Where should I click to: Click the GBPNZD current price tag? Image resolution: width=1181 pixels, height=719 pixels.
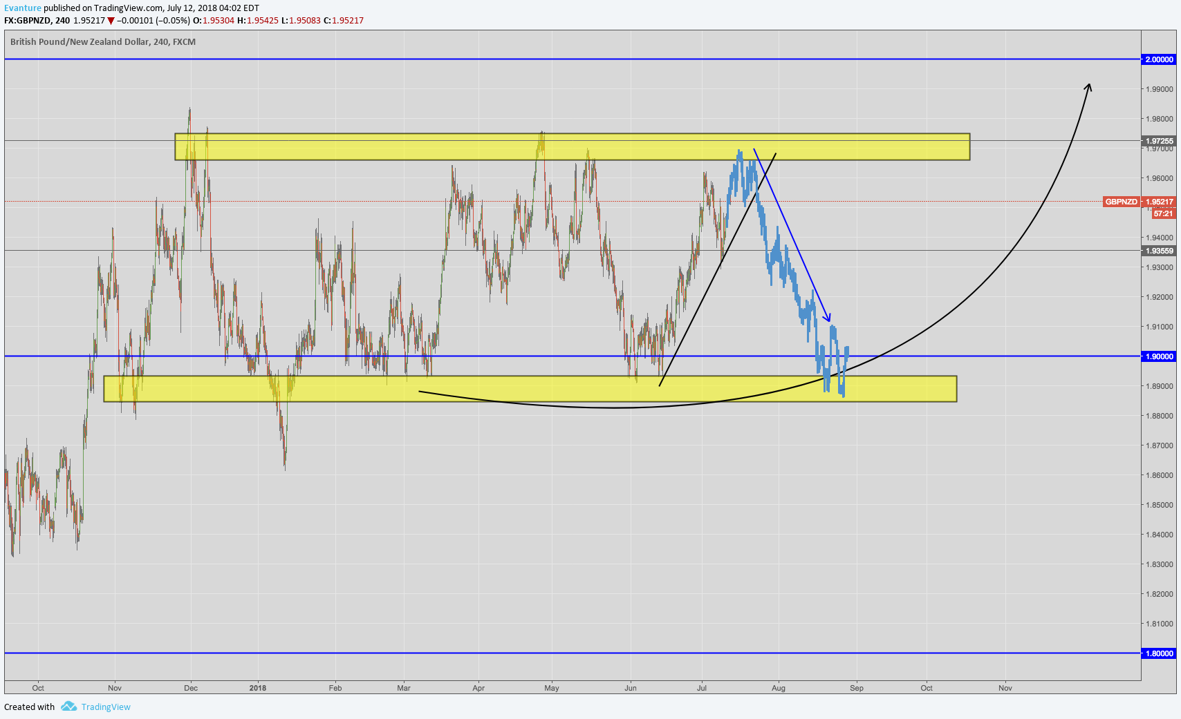click(x=1139, y=202)
